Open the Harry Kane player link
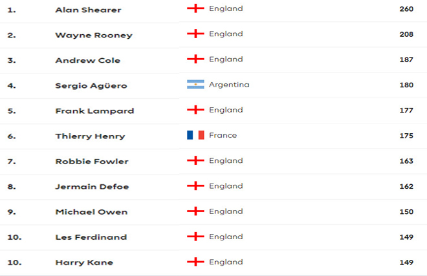Screen dimensions: 427x276 [x=84, y=262]
